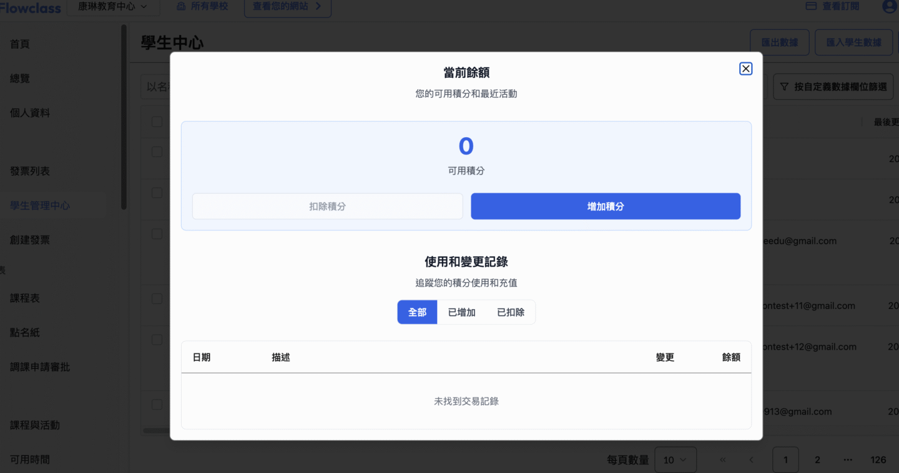Click the filter funnel icon 按自定義數據欄位篩選
Image resolution: width=899 pixels, height=473 pixels.
pyautogui.click(x=785, y=87)
